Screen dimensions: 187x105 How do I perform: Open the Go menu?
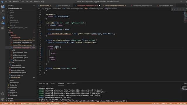pos(27,2)
